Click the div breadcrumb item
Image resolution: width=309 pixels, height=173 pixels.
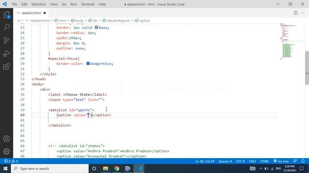pos(96,21)
